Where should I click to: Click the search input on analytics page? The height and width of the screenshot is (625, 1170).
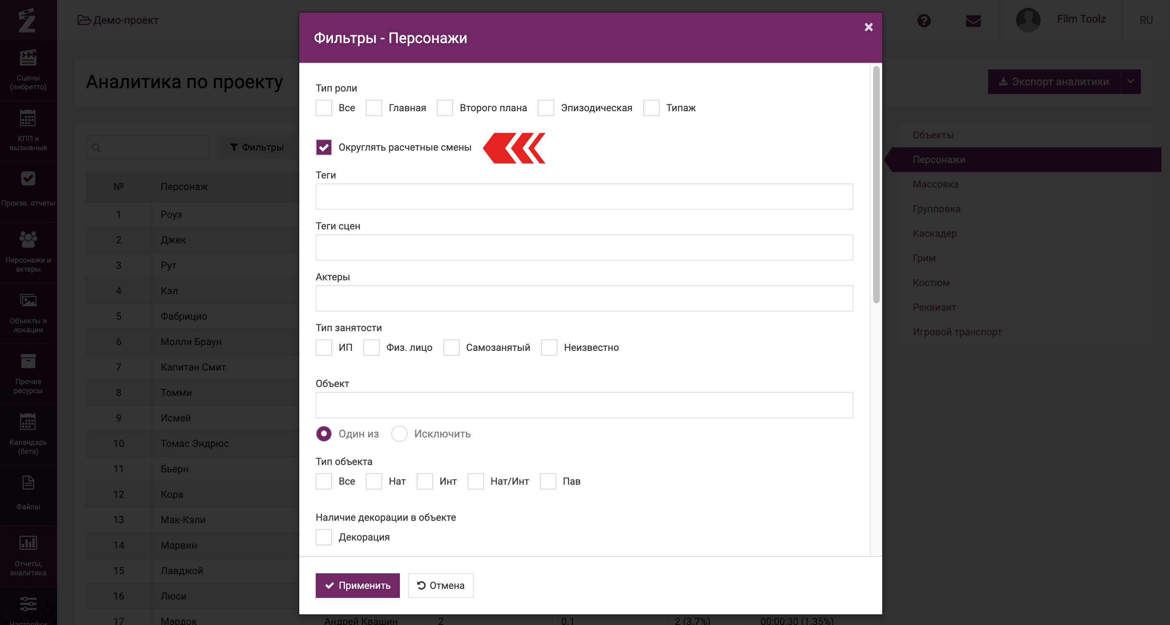coord(148,147)
